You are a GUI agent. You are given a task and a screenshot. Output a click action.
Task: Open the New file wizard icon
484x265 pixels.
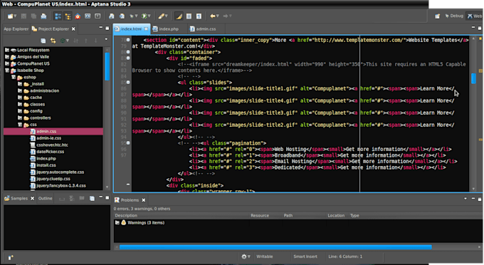(11, 16)
